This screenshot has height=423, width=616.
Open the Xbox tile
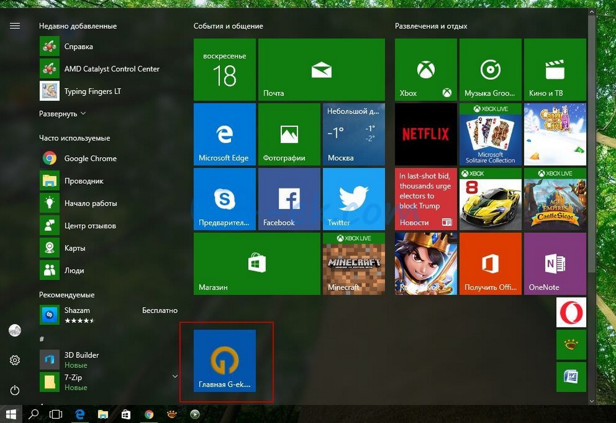(x=426, y=69)
